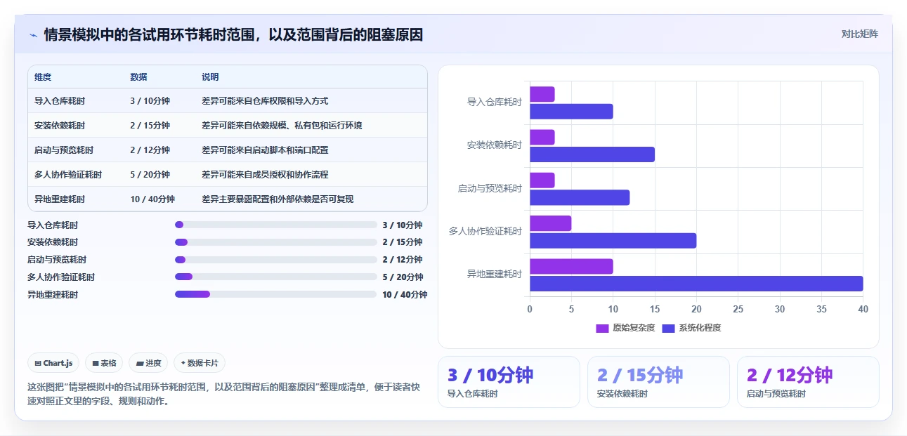Click the blue 异地重建耗时 chart bar
The height and width of the screenshot is (436, 907).
(696, 284)
